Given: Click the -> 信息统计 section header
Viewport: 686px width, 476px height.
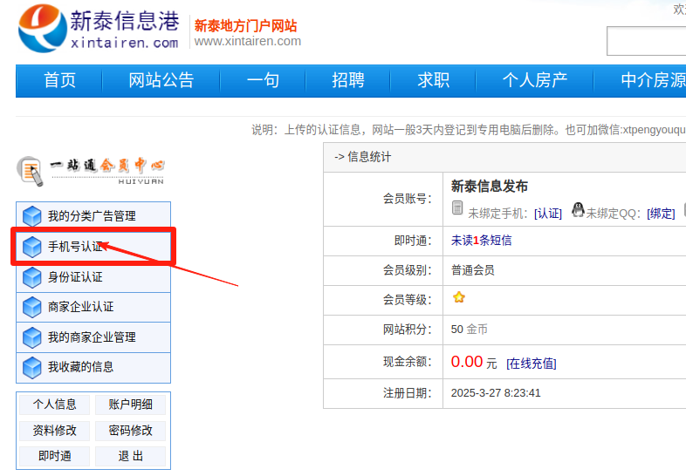Looking at the screenshot, I should (363, 157).
